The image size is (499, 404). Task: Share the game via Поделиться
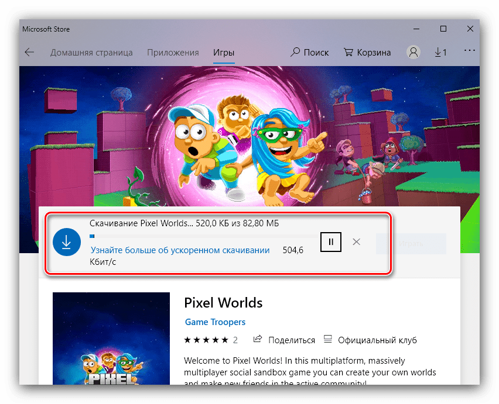tap(284, 340)
